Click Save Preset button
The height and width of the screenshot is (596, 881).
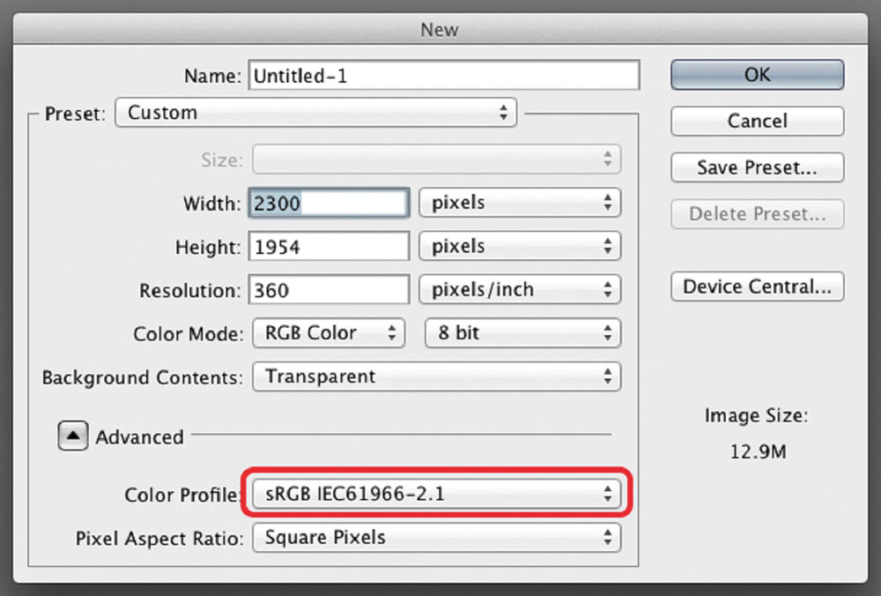click(757, 168)
